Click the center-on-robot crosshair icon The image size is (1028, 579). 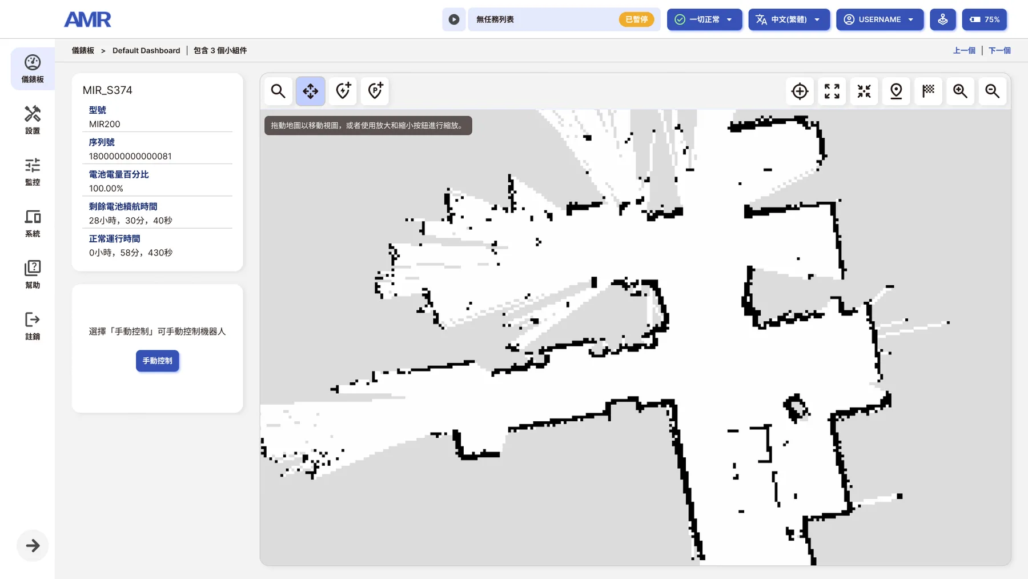click(x=800, y=91)
